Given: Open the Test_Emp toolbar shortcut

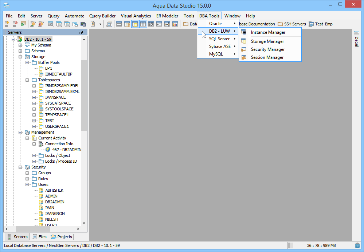Looking at the screenshot, I should click(x=321, y=24).
